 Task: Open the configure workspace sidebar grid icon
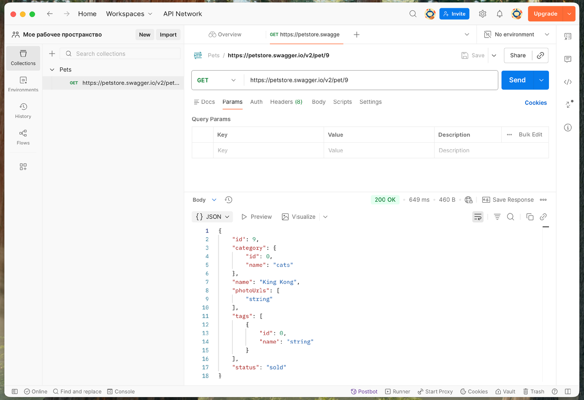point(23,167)
